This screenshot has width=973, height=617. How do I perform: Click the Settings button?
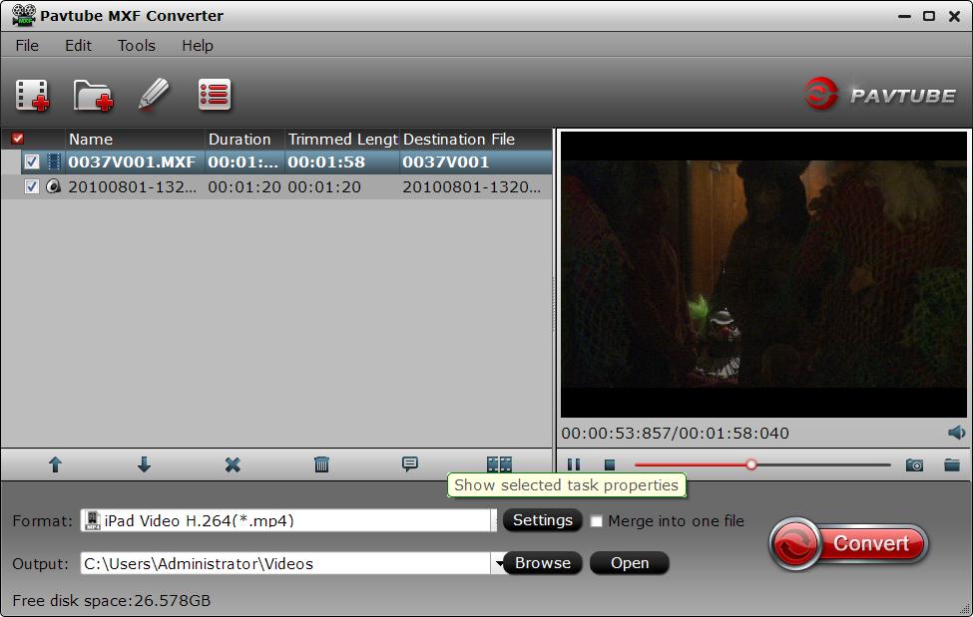(x=542, y=520)
